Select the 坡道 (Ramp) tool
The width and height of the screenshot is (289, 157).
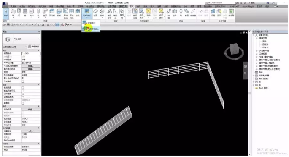pos(95,13)
